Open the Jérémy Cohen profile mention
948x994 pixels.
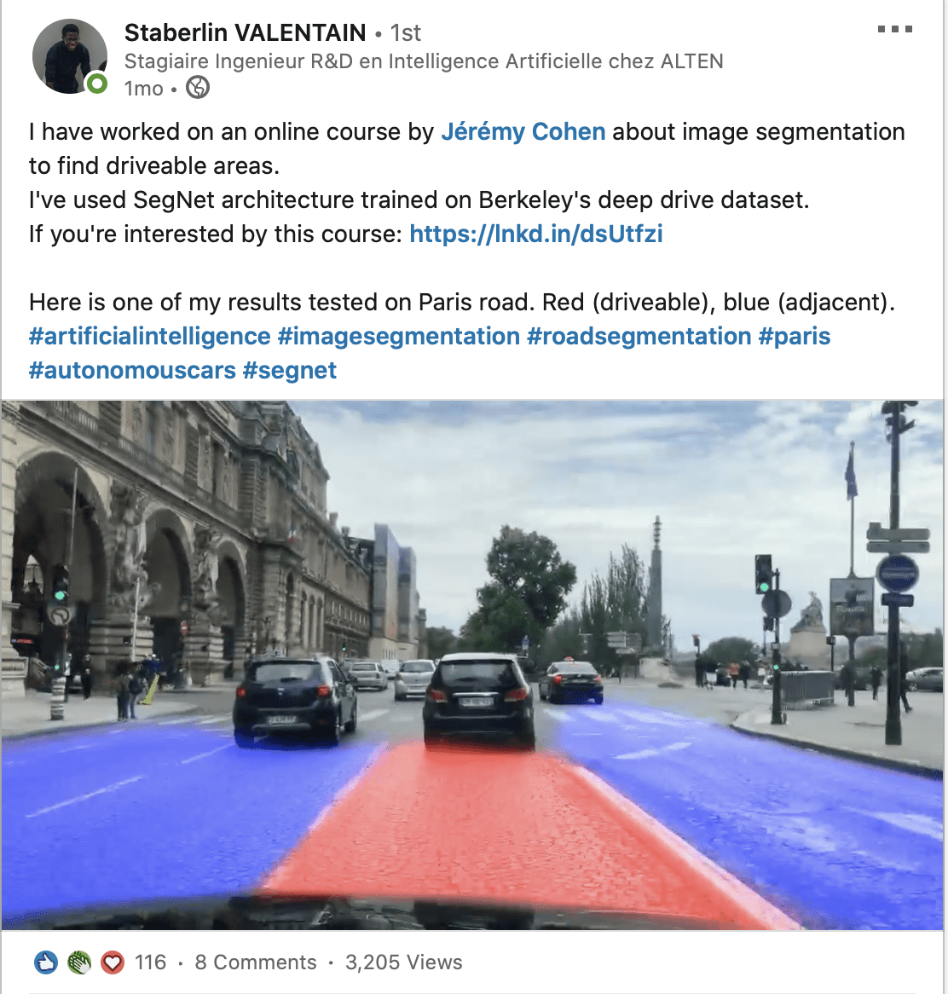[523, 132]
